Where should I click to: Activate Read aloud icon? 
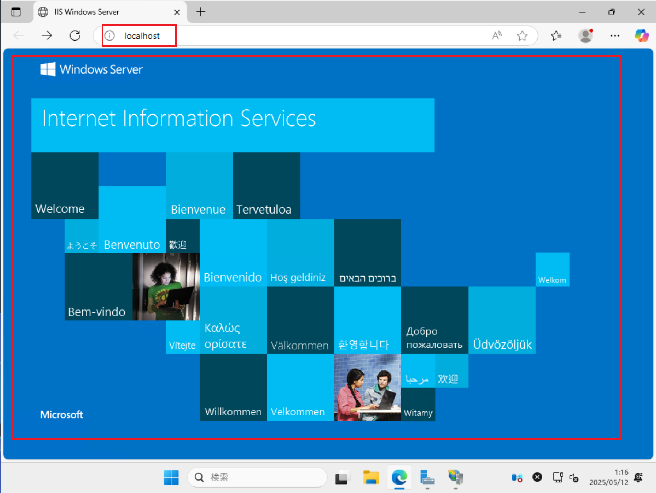tap(497, 35)
